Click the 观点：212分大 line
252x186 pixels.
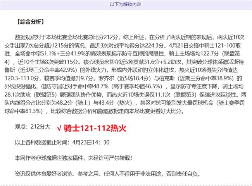tap(33, 127)
